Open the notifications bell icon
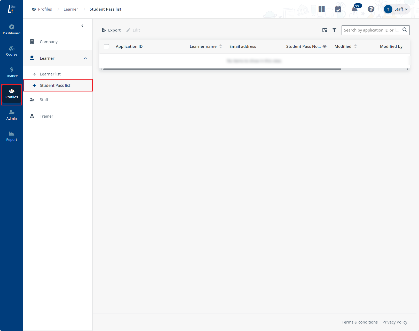The image size is (419, 331). [x=354, y=10]
